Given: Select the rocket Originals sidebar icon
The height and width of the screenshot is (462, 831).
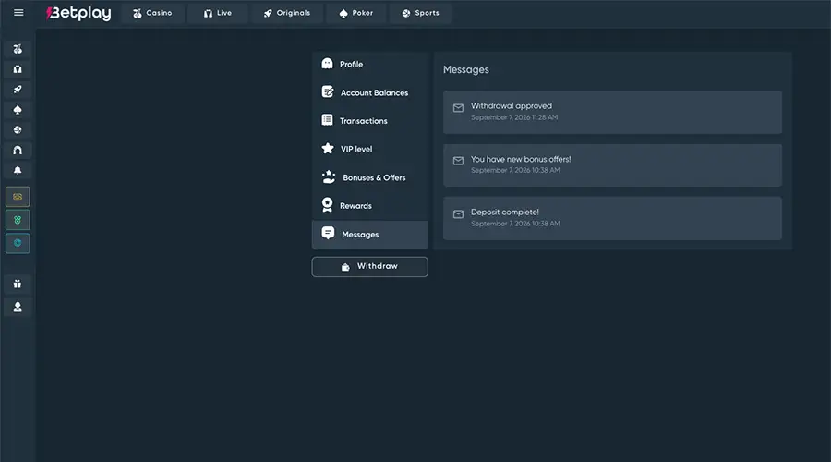Looking at the screenshot, I should (18, 90).
